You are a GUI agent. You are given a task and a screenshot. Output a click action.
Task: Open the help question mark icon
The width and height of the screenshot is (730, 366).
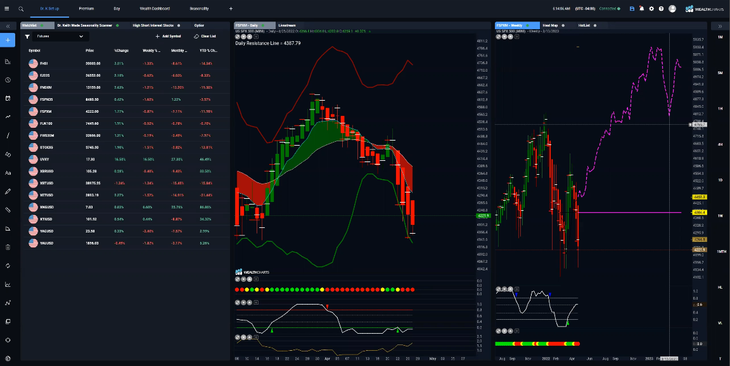pos(661,8)
